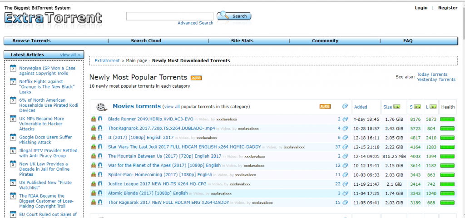Click the Login link
The image size is (465, 218).
(x=421, y=8)
